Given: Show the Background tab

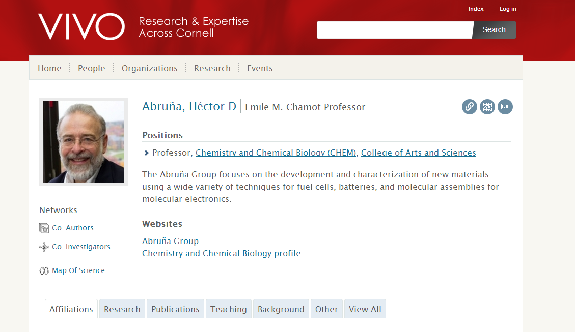Looking at the screenshot, I should click(281, 309).
